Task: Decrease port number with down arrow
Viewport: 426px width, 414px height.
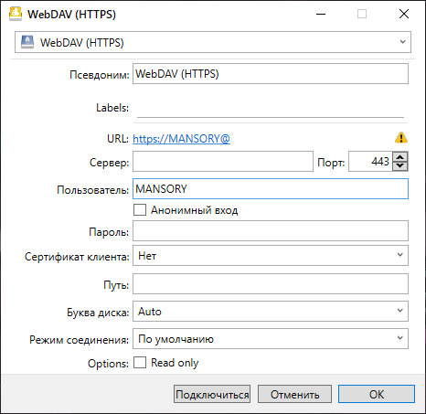Action: [399, 166]
